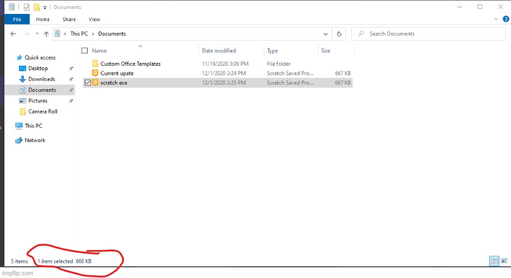Click the Scratch file icon next to Current upate
This screenshot has height=278, width=511.
tap(95, 73)
